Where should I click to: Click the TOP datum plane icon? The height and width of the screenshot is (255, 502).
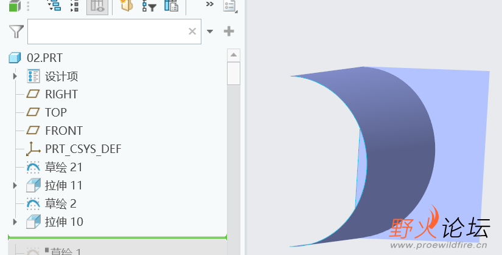pyautogui.click(x=33, y=112)
